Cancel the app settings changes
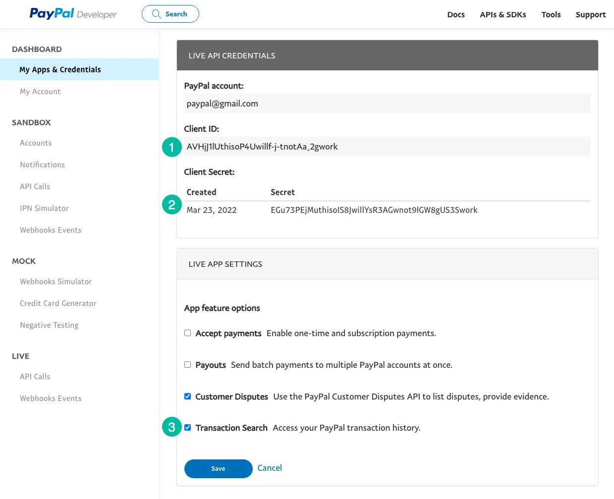Viewport: 614px width, 499px height. (x=270, y=468)
